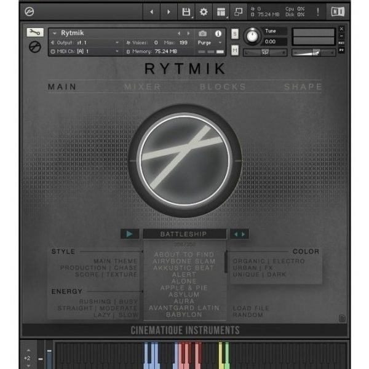Toggle PRODUCTION style filter
The image size is (369, 369).
pos(83,268)
